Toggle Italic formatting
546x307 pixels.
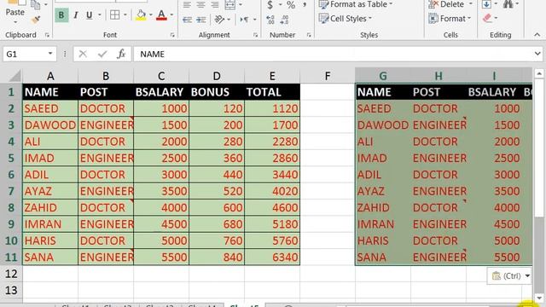(x=75, y=15)
